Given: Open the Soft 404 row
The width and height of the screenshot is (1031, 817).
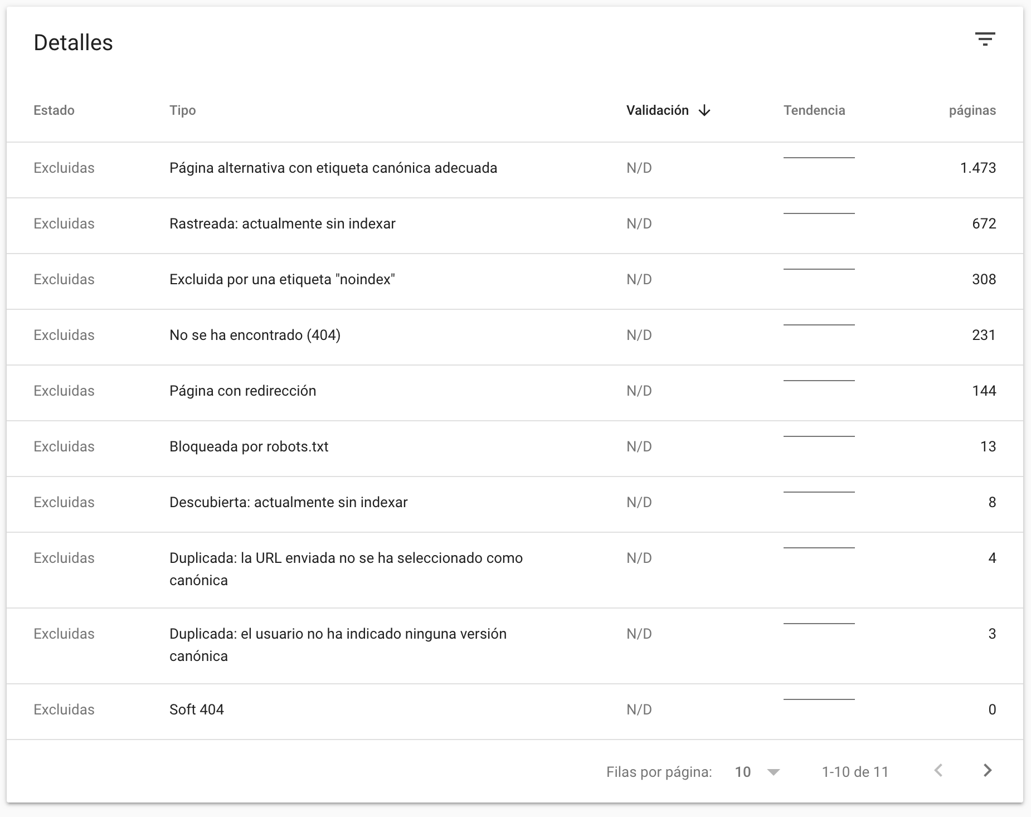Looking at the screenshot, I should pos(196,709).
